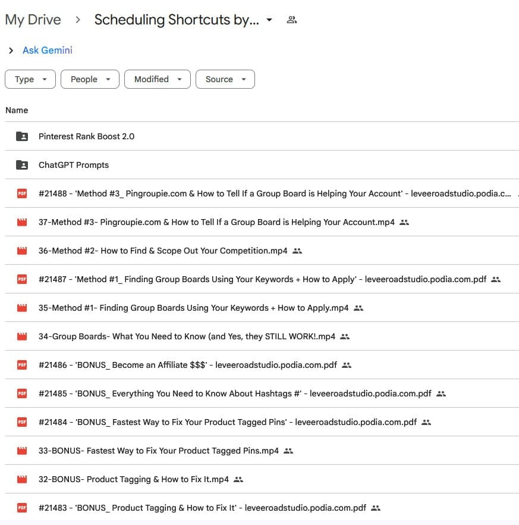The height and width of the screenshot is (525, 519).
Task: Open the Source filter dropdown
Action: (225, 79)
